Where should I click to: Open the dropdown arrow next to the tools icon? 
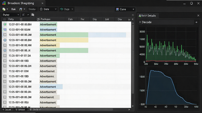tap(28, 15)
